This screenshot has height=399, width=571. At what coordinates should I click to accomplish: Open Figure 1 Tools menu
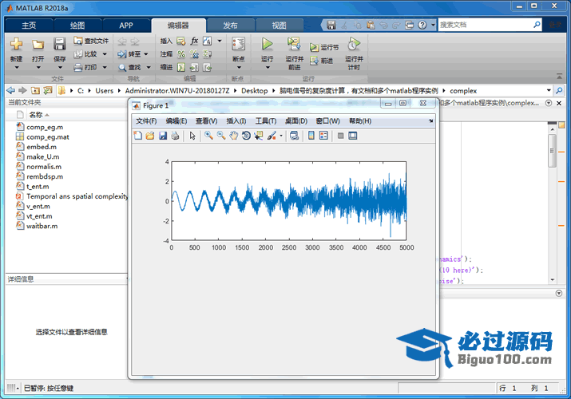[x=265, y=121]
